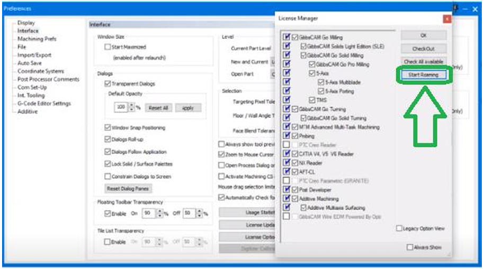Click the License Update button
This screenshot has width=484, height=269.
pyautogui.click(x=247, y=225)
